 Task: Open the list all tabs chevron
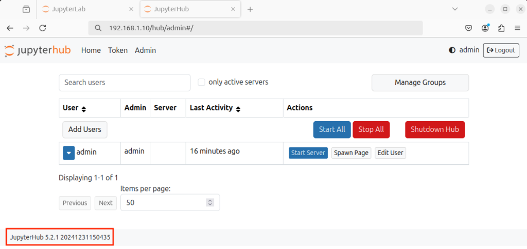(455, 9)
